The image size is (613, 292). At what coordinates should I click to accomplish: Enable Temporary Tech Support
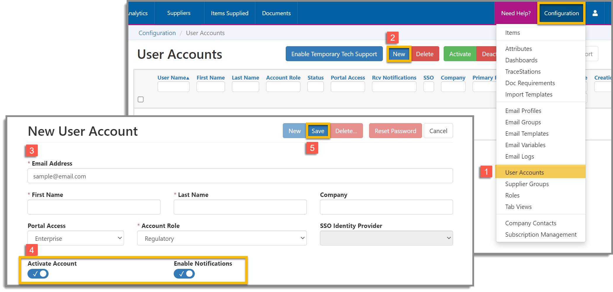(334, 54)
